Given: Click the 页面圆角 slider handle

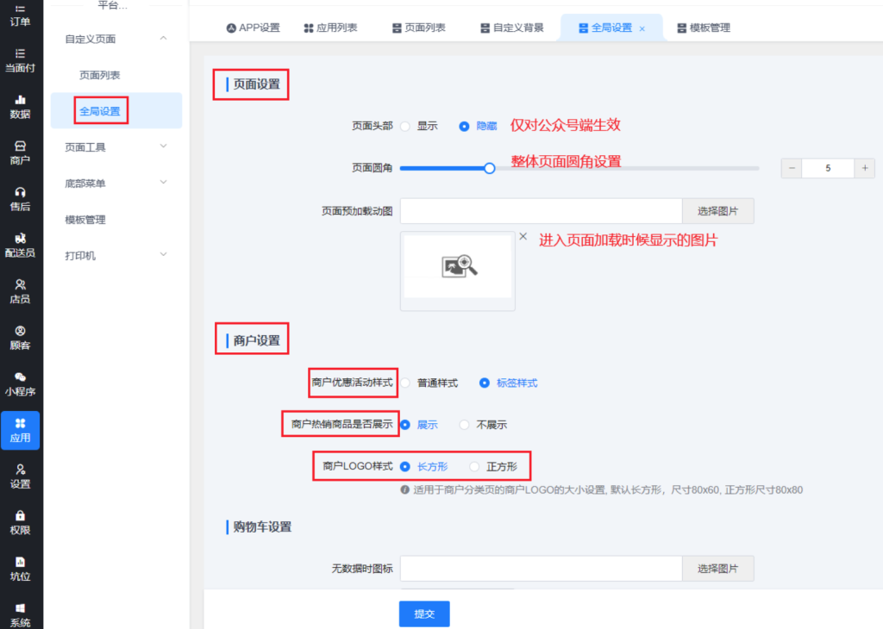Looking at the screenshot, I should click(489, 168).
